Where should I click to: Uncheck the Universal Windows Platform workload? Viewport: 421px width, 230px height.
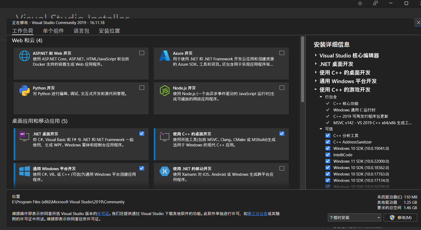click(x=142, y=168)
